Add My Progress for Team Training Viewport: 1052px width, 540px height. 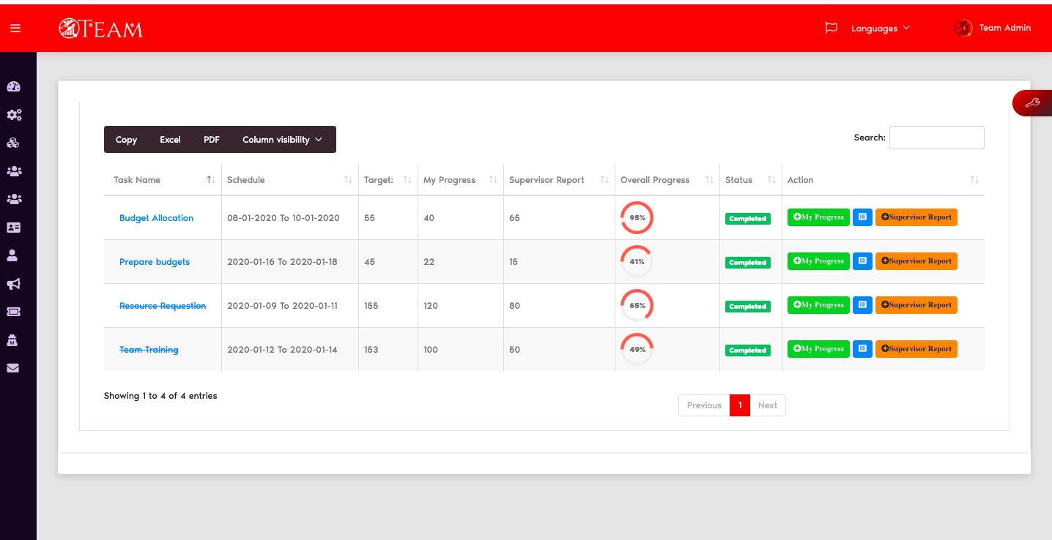click(x=818, y=349)
